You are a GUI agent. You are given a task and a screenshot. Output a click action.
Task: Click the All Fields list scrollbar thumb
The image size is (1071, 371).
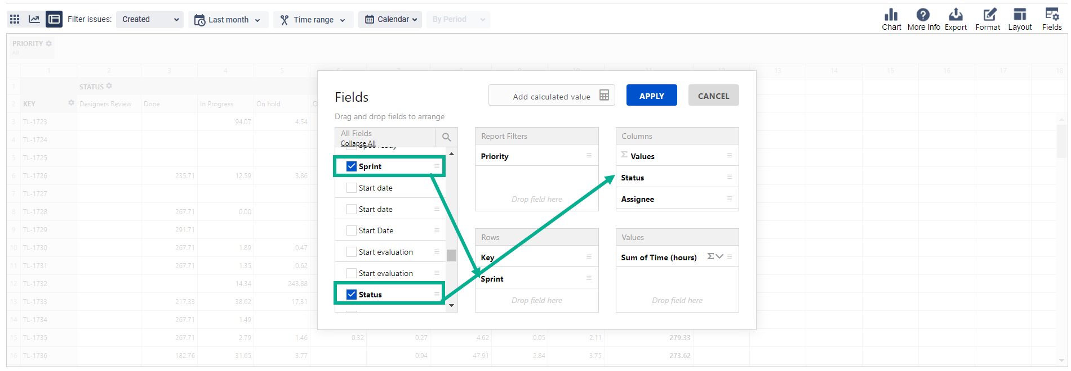(x=451, y=256)
